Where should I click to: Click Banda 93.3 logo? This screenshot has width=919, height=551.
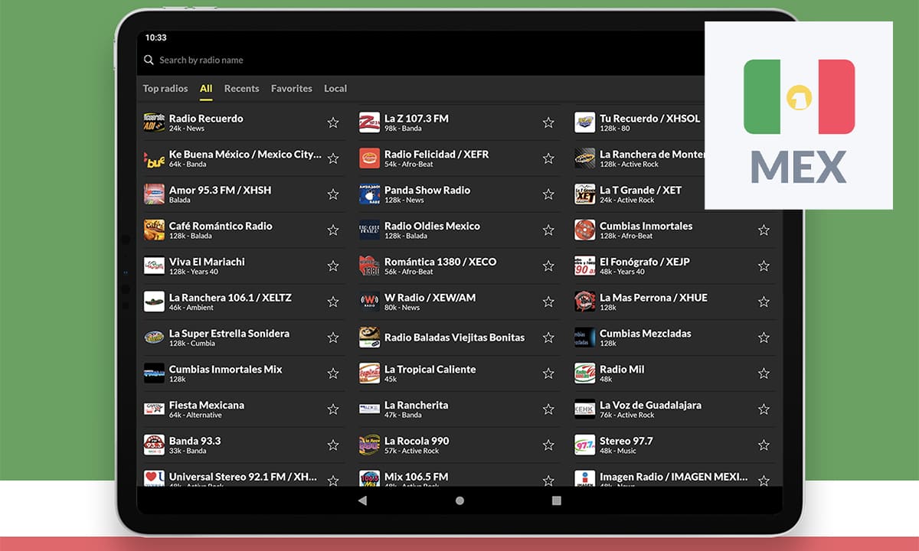click(x=154, y=445)
